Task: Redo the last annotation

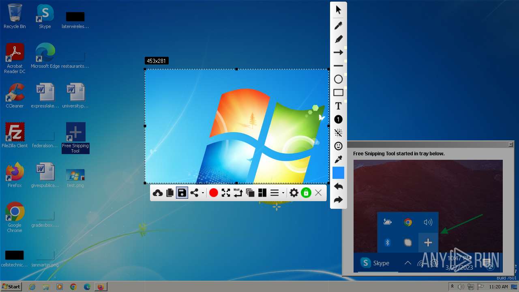Action: pyautogui.click(x=338, y=200)
